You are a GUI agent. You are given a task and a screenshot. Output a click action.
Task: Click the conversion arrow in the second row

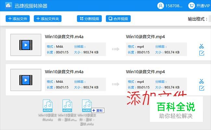[116, 84]
